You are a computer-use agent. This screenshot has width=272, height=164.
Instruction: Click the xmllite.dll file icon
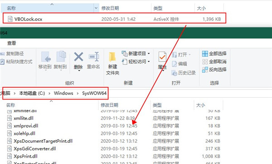coord(10,118)
